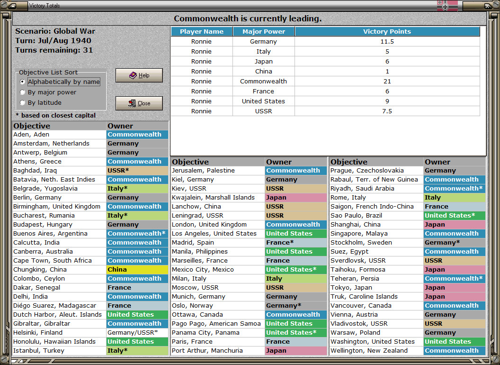Click 'Dutch Harbor, Aleut. Islands' objective
This screenshot has height=365, width=500.
[59, 315]
